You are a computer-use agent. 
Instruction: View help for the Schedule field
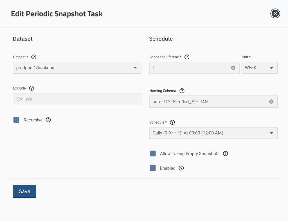172,122
